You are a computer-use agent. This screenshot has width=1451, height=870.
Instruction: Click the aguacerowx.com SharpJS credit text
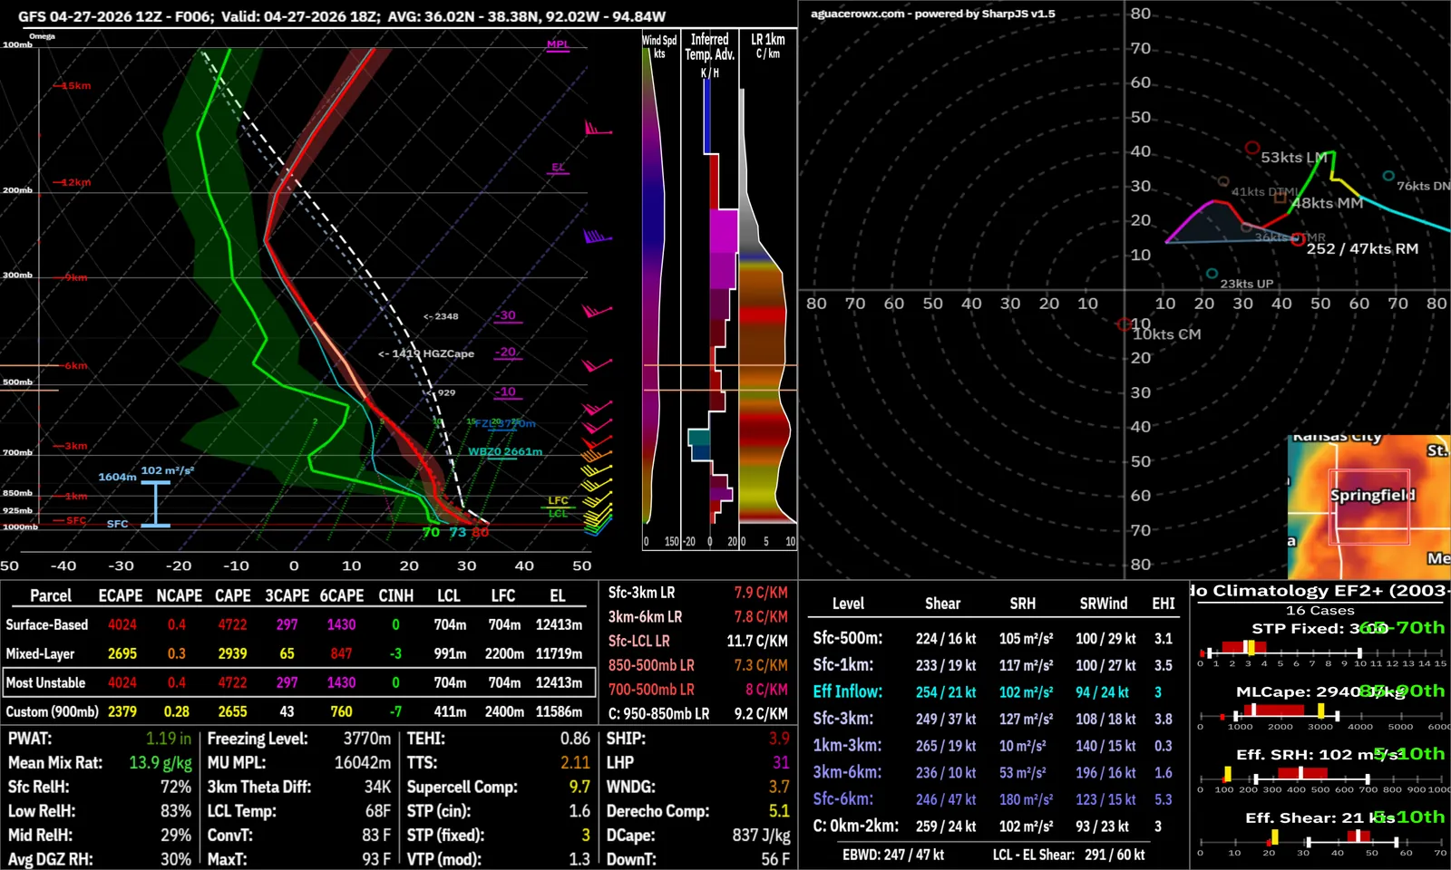click(932, 14)
